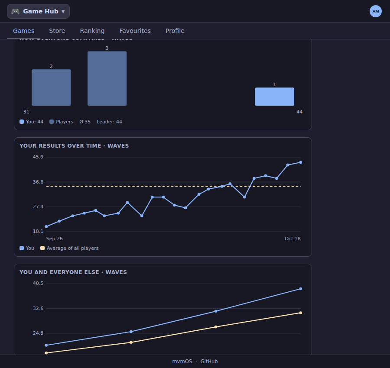Switch to the Games tab

[x=24, y=31]
